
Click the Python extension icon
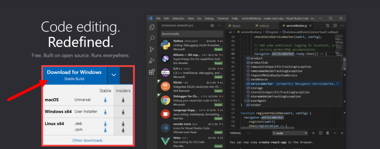165,45
